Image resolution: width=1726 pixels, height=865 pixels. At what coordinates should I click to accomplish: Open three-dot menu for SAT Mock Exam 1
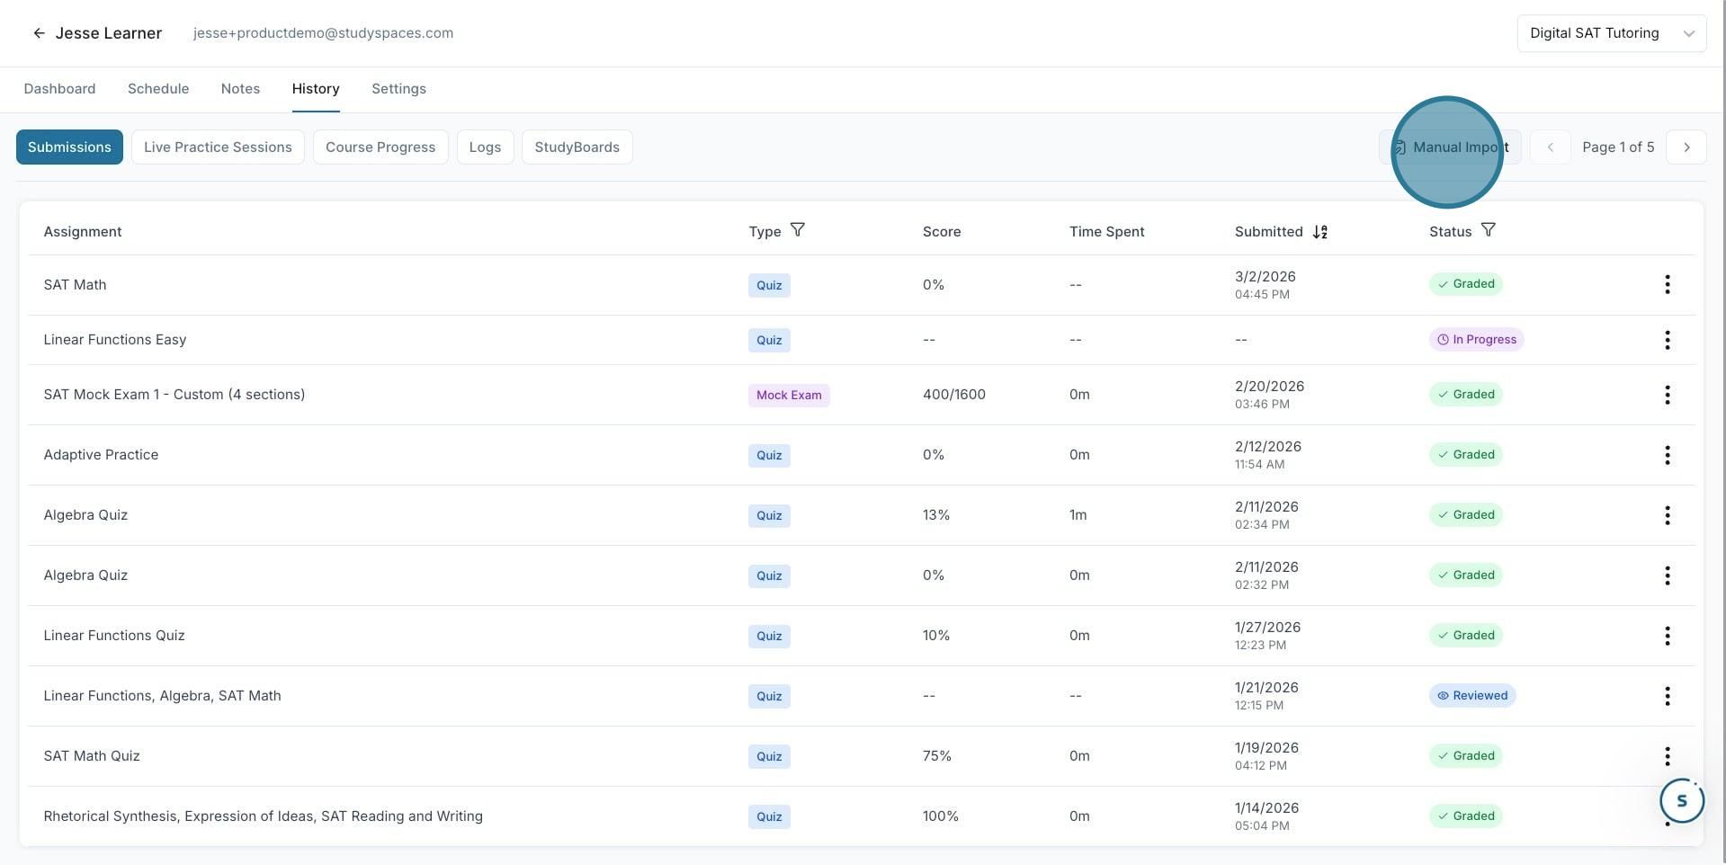pos(1667,395)
